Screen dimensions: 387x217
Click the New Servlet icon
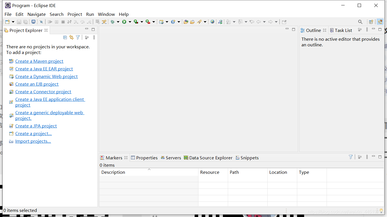[173, 22]
